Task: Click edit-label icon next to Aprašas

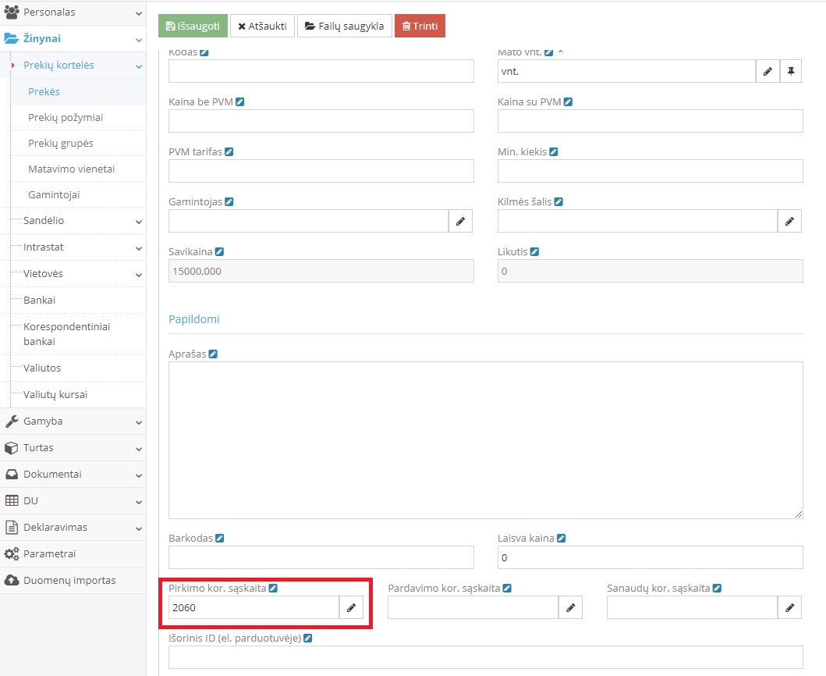Action: (x=213, y=354)
